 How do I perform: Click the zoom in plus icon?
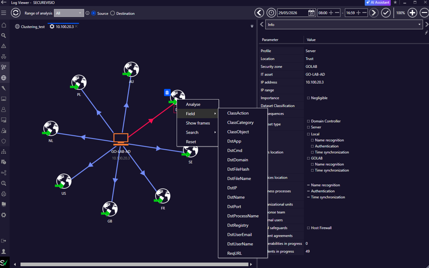(412, 13)
